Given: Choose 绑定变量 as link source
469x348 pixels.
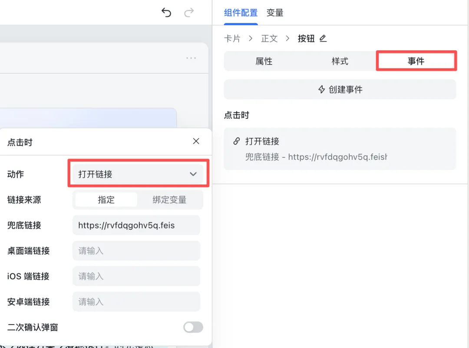Looking at the screenshot, I should [x=169, y=200].
